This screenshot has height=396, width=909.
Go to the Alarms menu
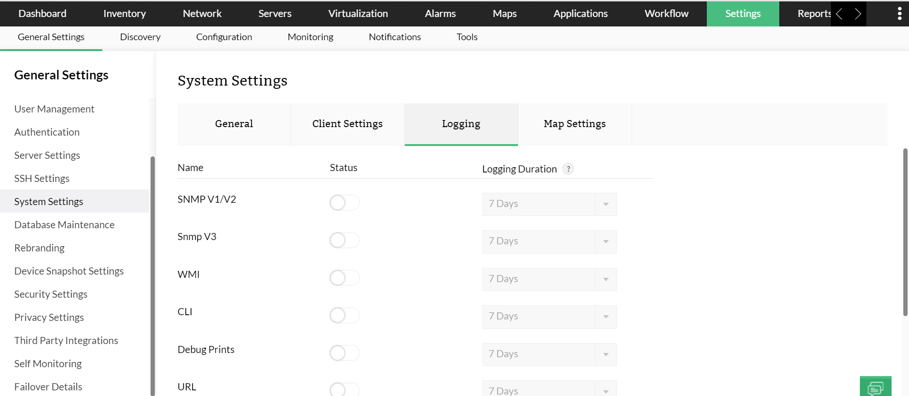(440, 14)
